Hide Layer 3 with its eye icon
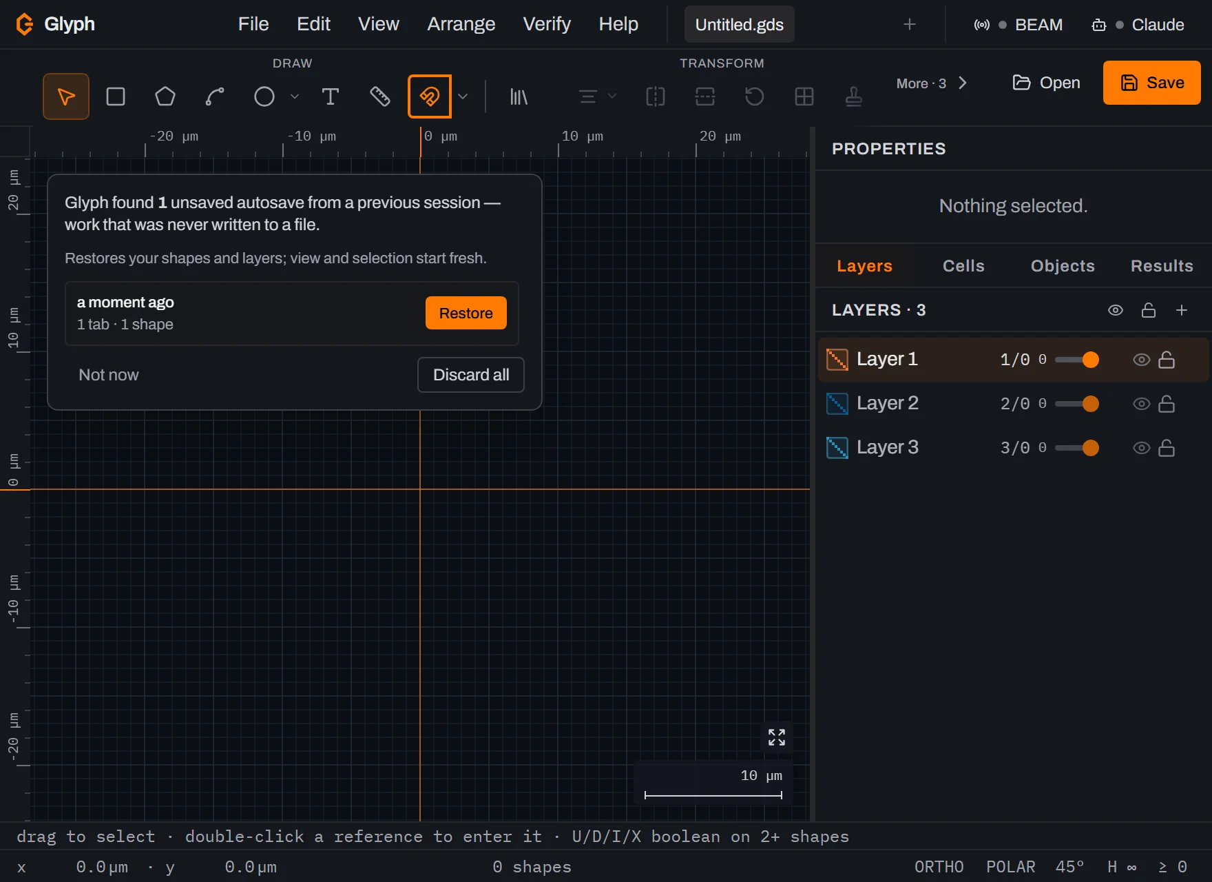The height and width of the screenshot is (882, 1212). point(1142,448)
